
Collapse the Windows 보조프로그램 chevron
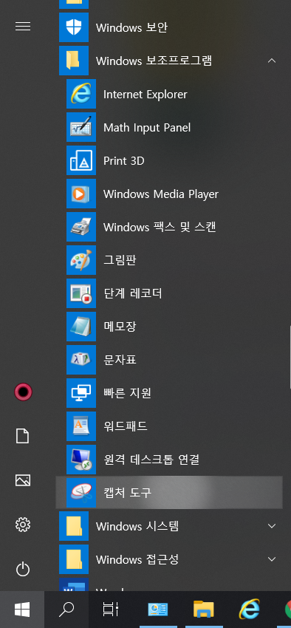(x=272, y=61)
